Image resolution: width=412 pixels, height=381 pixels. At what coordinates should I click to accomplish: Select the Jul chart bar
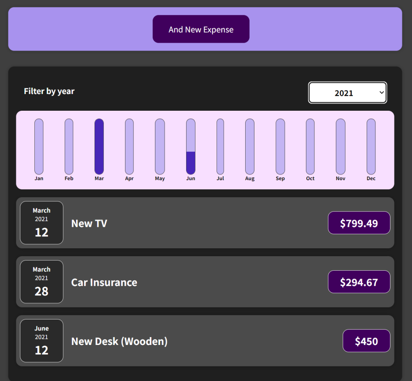click(220, 147)
